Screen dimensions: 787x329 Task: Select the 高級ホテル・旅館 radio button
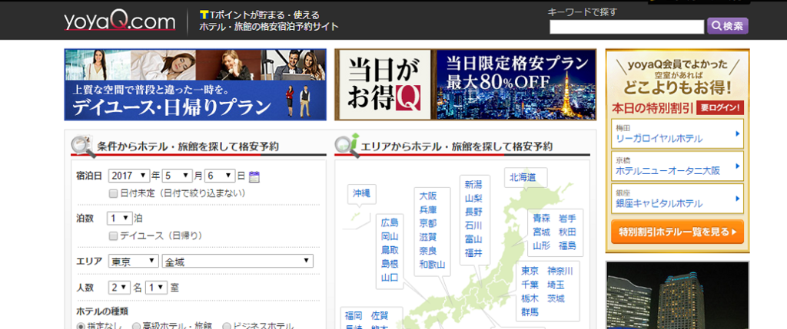[136, 327]
